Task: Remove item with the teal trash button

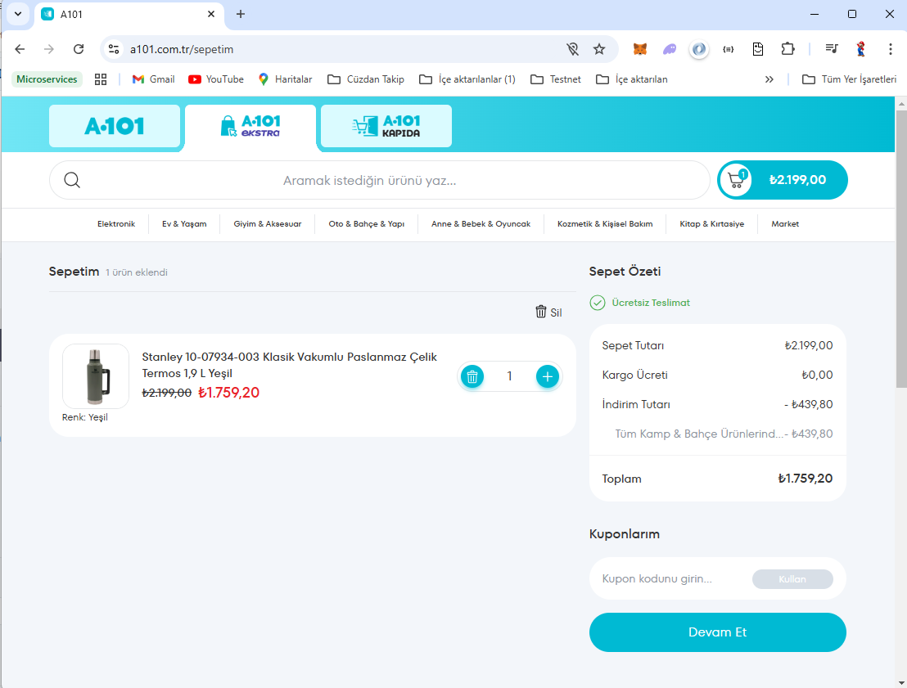Action: pos(472,377)
